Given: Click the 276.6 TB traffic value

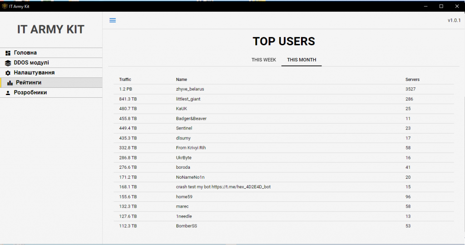Looking at the screenshot, I should click(128, 167).
